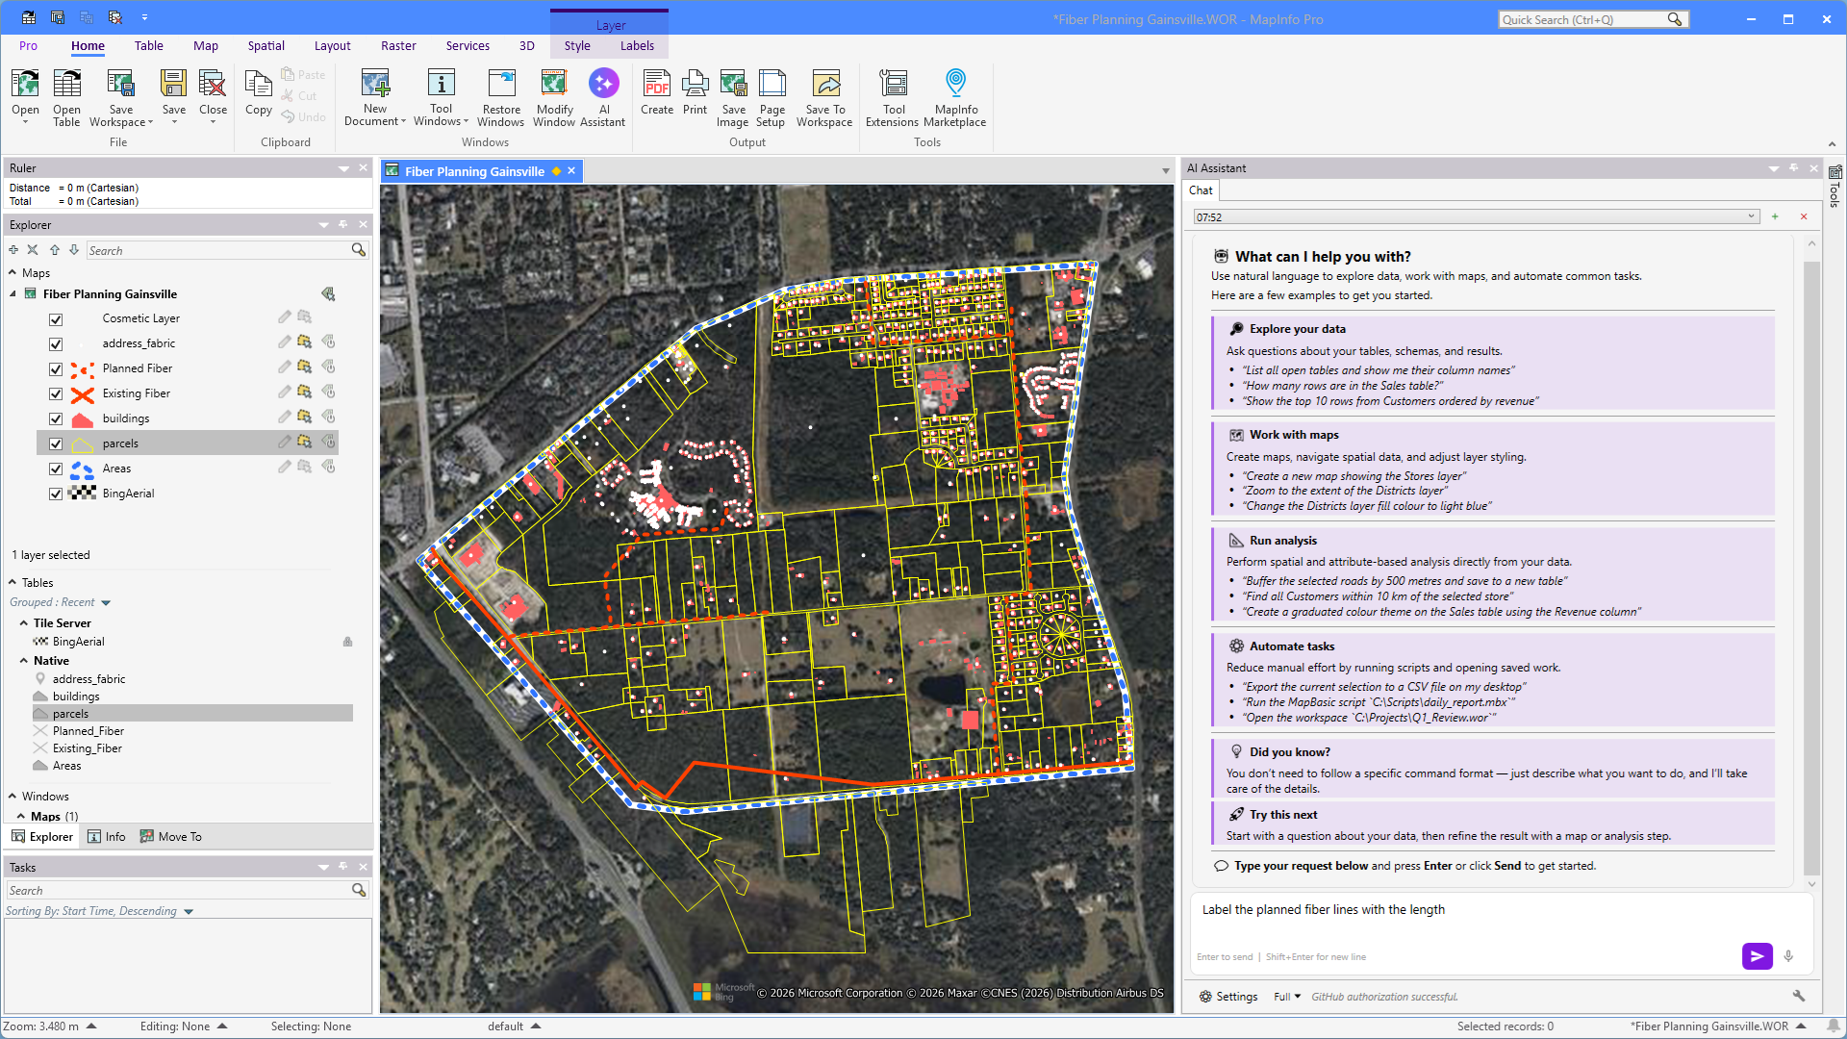1847x1039 pixels.
Task: Click the search magnifier in Explorer panel
Action: (x=359, y=250)
